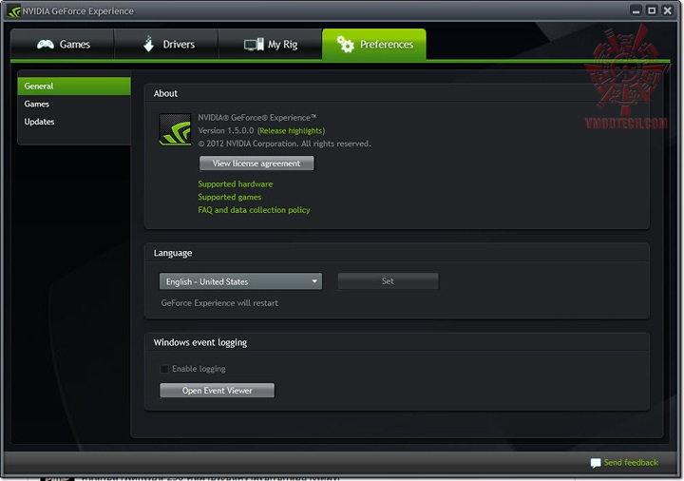Click the Send feedback link

[x=631, y=463]
